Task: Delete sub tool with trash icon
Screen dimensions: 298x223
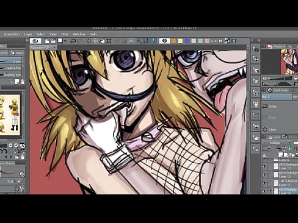Action: (x=23, y=82)
